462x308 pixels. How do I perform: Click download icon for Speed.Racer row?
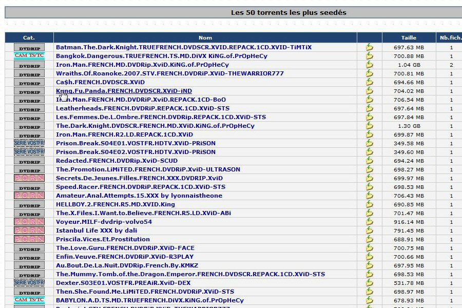[369, 187]
